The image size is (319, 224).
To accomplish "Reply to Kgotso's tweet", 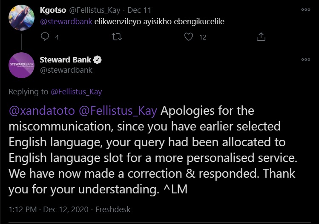I will pos(46,37).
